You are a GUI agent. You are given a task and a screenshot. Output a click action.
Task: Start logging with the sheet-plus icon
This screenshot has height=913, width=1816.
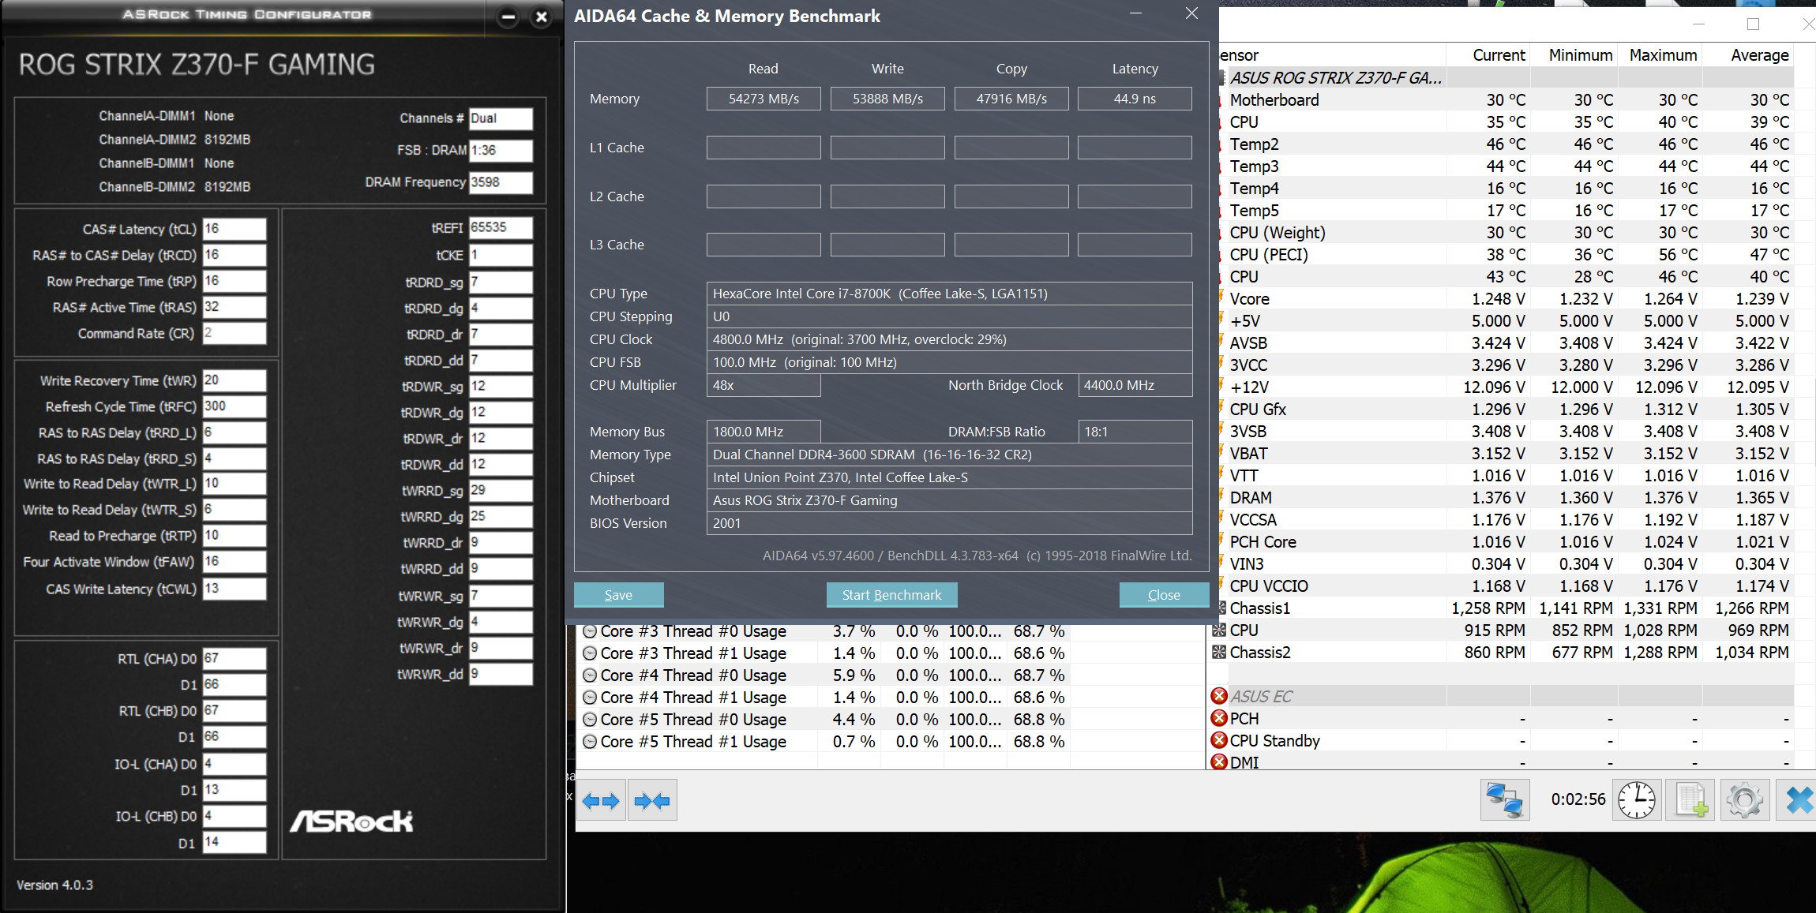pyautogui.click(x=1690, y=800)
